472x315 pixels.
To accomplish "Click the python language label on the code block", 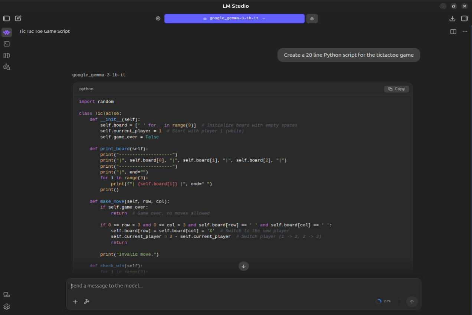I will pyautogui.click(x=86, y=89).
